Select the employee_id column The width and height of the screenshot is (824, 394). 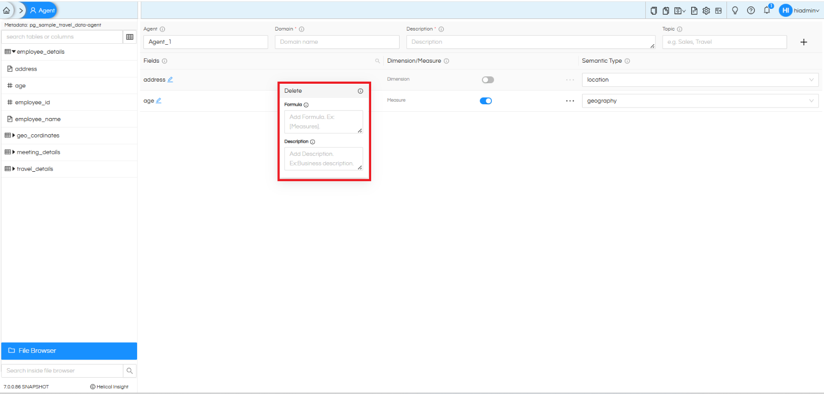click(32, 102)
